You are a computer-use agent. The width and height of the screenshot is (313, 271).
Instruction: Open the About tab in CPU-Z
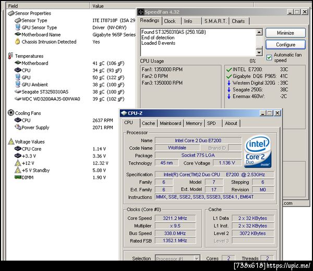tap(231, 123)
